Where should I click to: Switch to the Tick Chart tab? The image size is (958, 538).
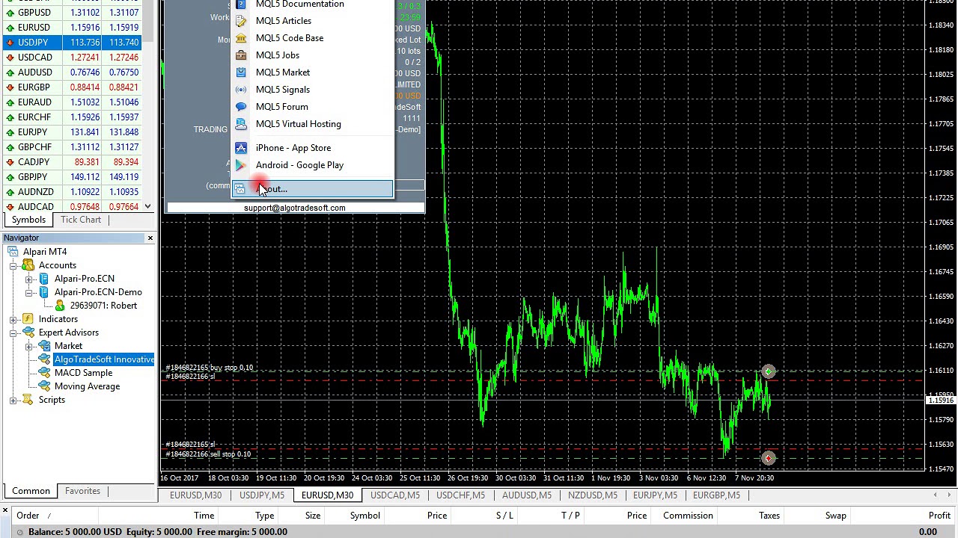pyautogui.click(x=81, y=220)
